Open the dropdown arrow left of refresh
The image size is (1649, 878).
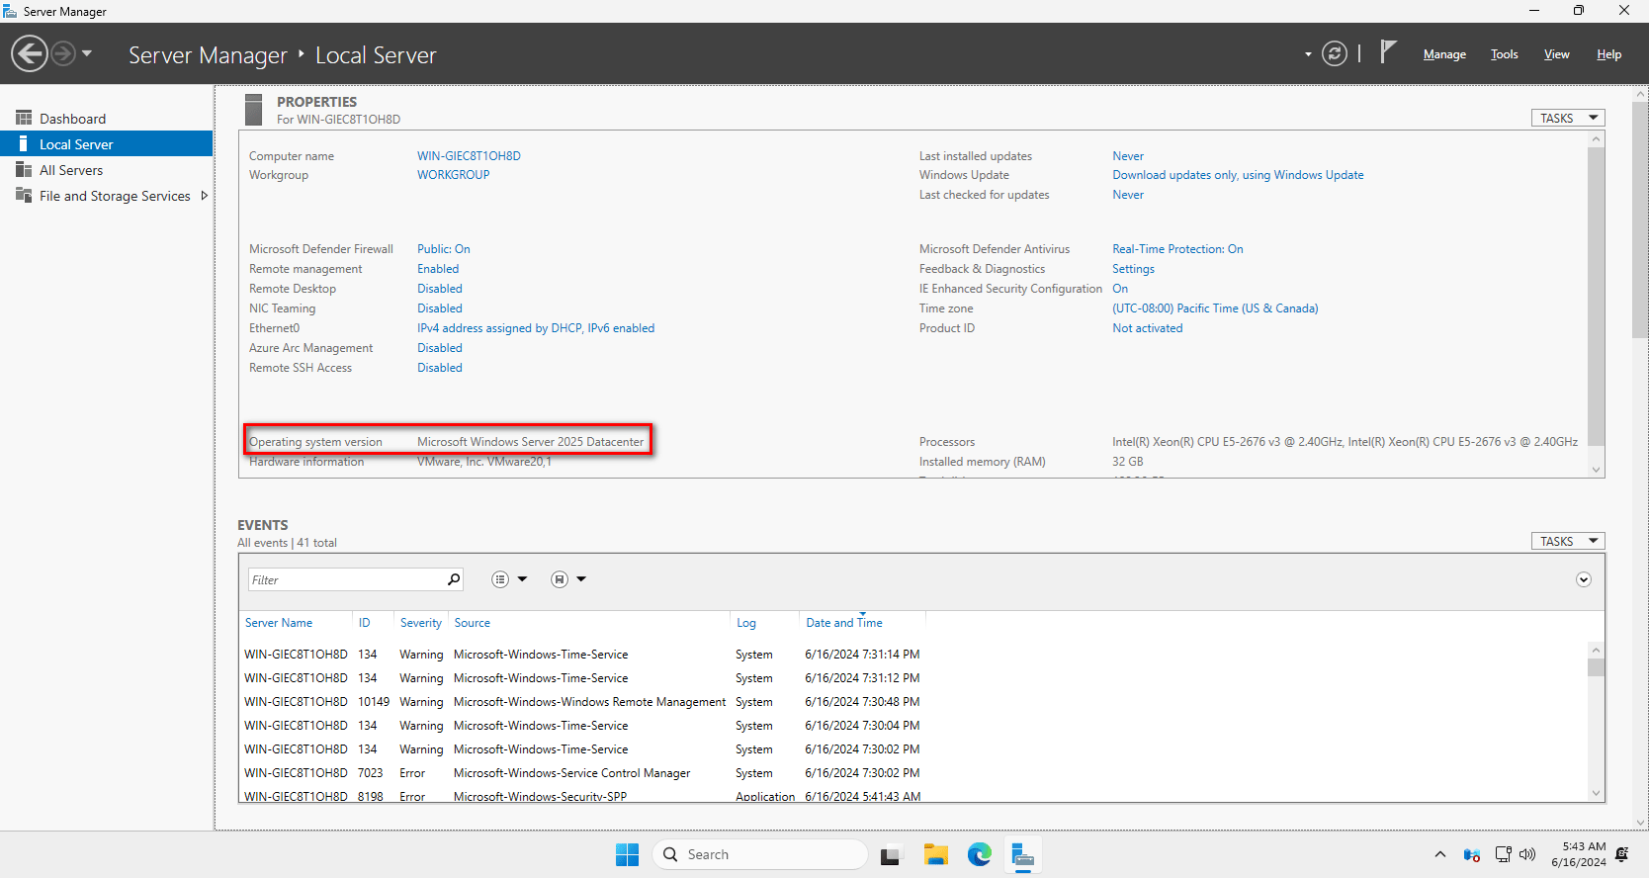tap(1308, 54)
